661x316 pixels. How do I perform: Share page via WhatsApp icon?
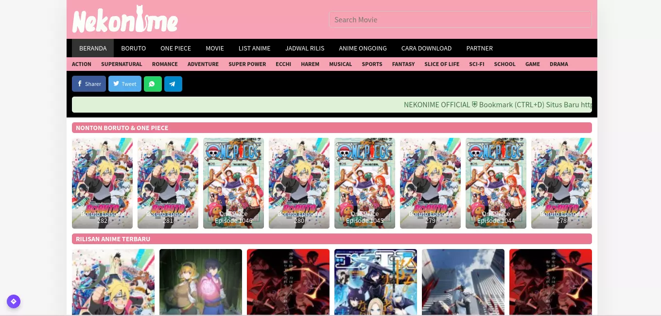coord(153,83)
